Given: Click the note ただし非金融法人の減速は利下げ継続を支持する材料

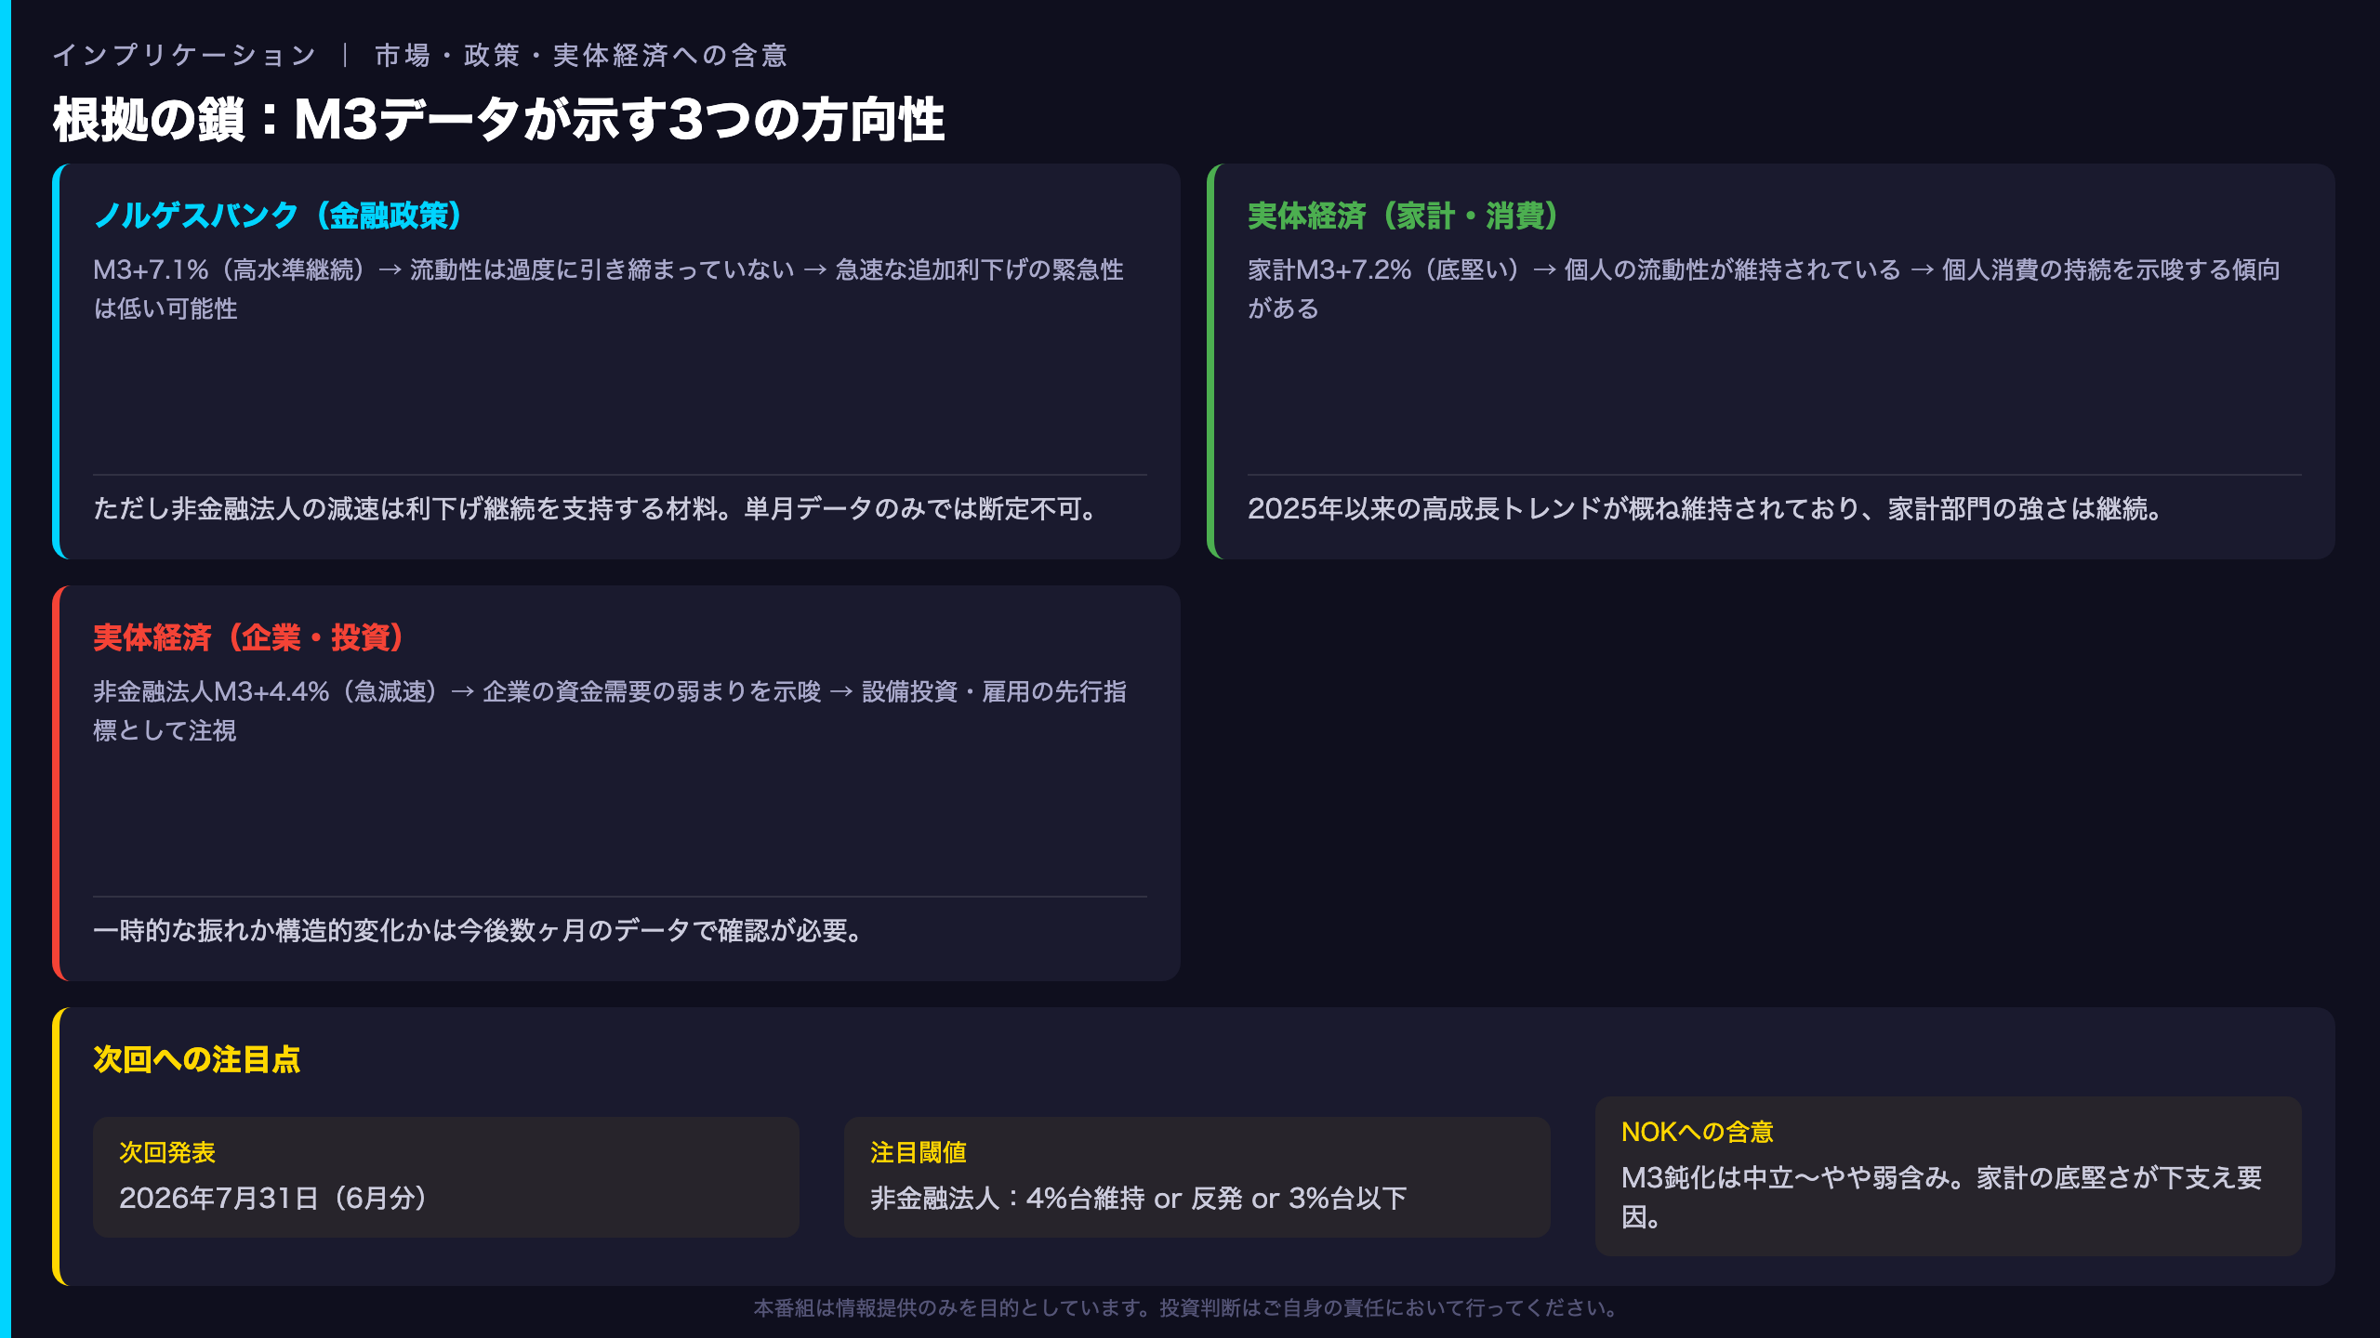Looking at the screenshot, I should 596,508.
